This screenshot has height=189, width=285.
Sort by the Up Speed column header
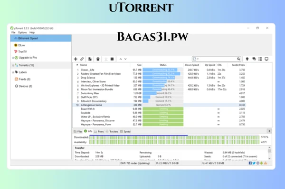(x=210, y=65)
